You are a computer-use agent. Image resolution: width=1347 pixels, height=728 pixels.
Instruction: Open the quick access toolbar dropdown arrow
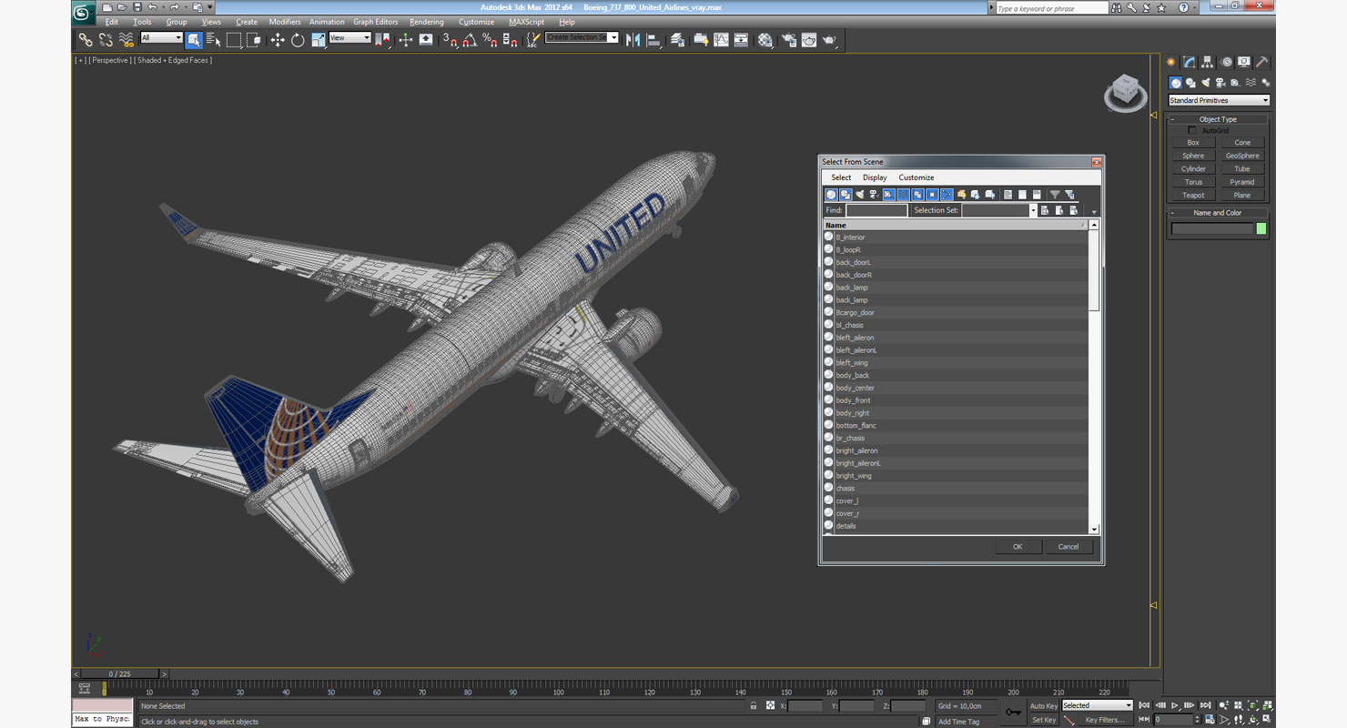[210, 7]
